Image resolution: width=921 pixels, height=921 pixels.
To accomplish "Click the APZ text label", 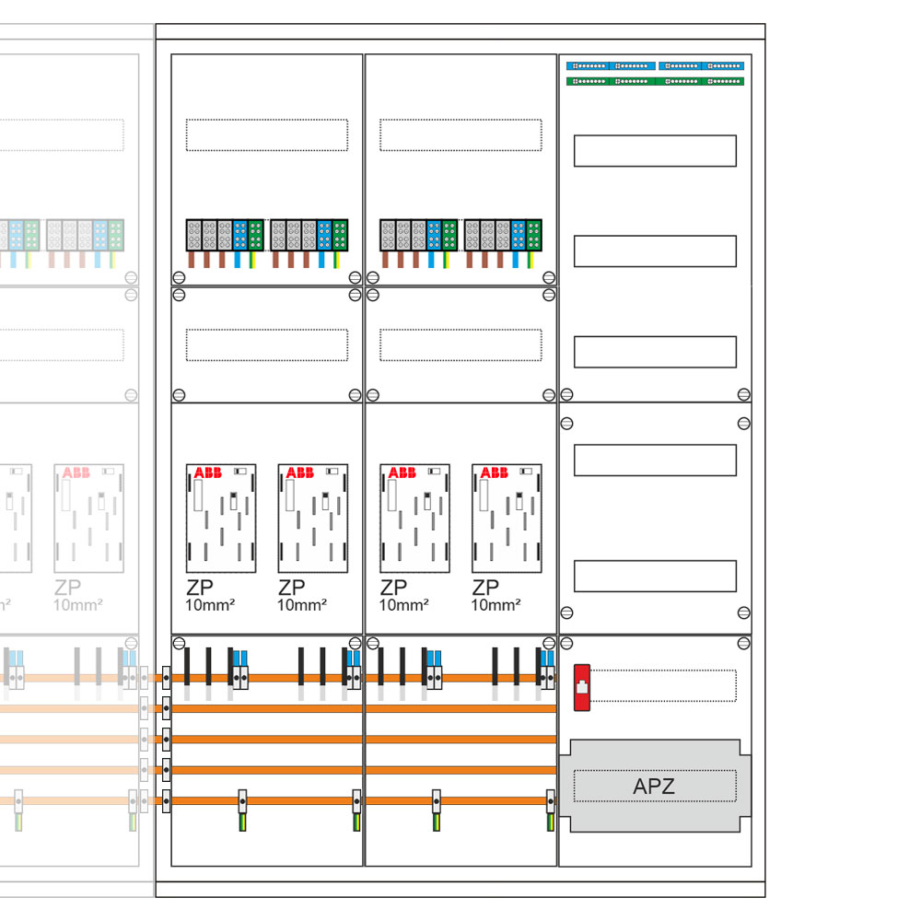I will tap(654, 787).
